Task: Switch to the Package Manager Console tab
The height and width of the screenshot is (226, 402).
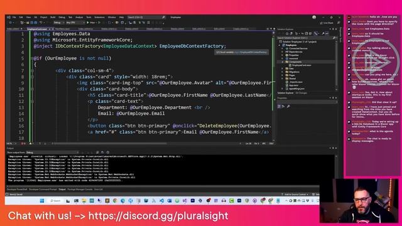Action: 80,190
